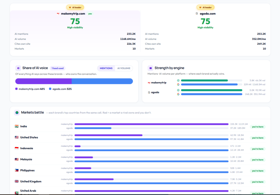Open the makemytrip.com heading link
Screen dimensions: 280x195
point(73,14)
